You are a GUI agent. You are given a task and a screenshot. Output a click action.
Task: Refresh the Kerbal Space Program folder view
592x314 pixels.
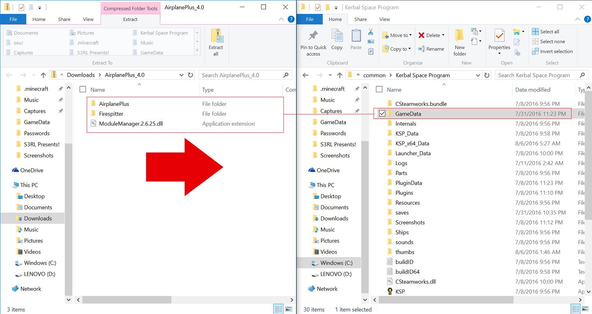487,75
